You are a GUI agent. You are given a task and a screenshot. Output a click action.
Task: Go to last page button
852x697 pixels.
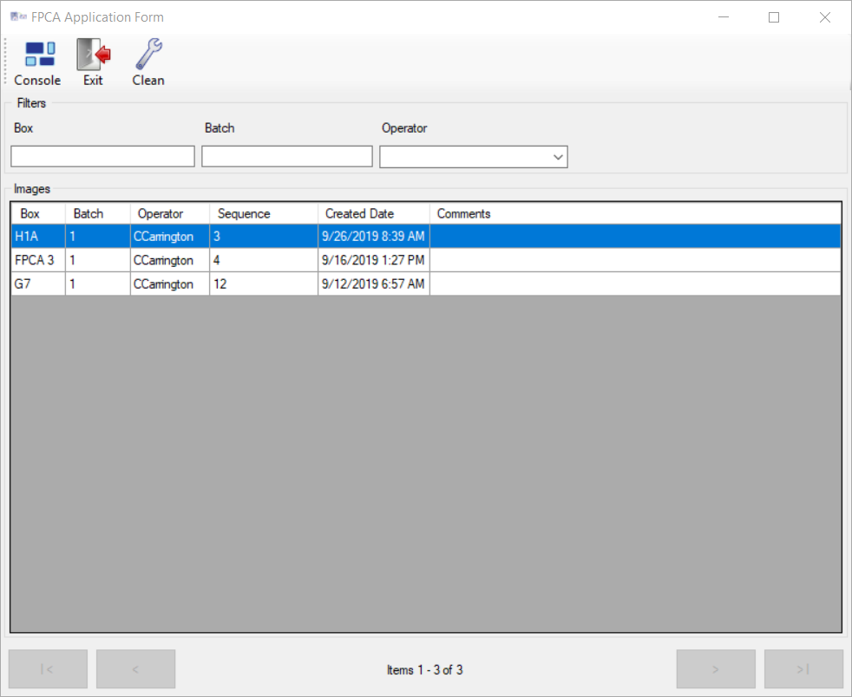click(x=803, y=668)
